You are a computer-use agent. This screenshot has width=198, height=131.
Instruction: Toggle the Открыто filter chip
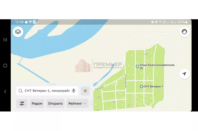click(x=55, y=103)
